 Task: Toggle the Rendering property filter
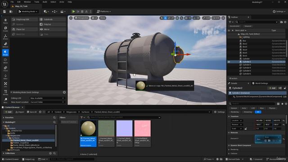pos(234,112)
